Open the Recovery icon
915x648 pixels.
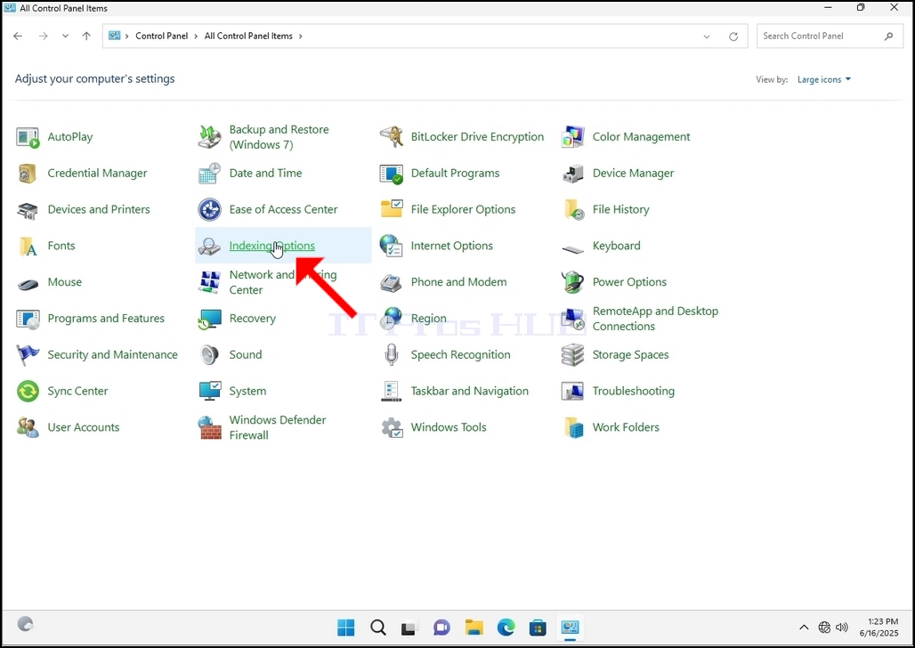click(x=209, y=319)
